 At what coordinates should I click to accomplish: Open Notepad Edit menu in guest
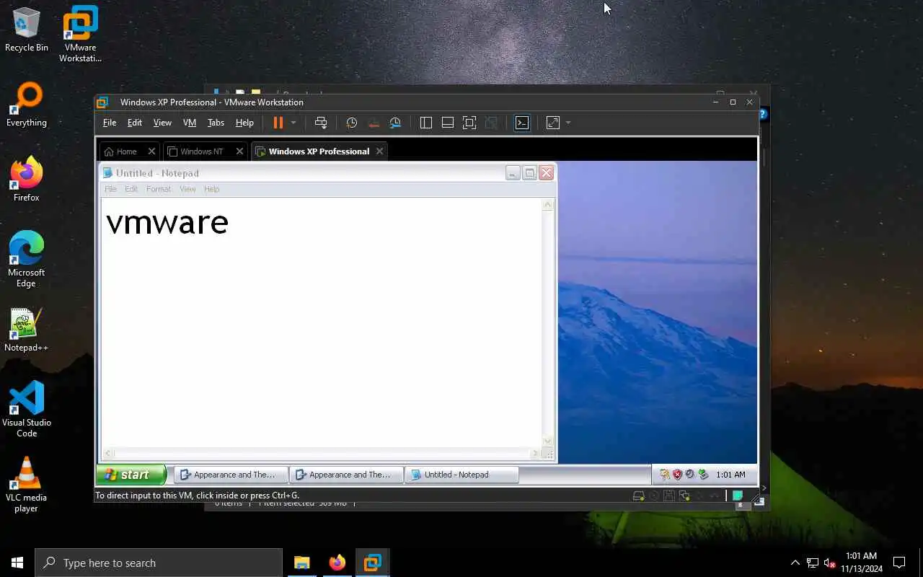pos(131,189)
